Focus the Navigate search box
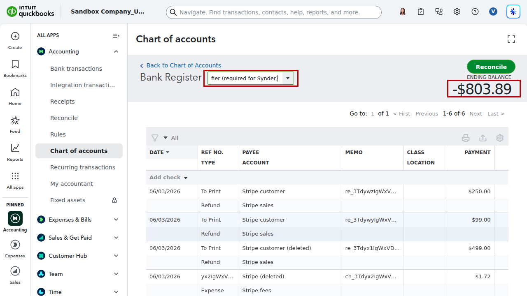 274,12
